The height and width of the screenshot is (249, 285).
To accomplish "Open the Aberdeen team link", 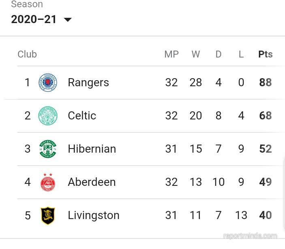I will (x=92, y=182).
